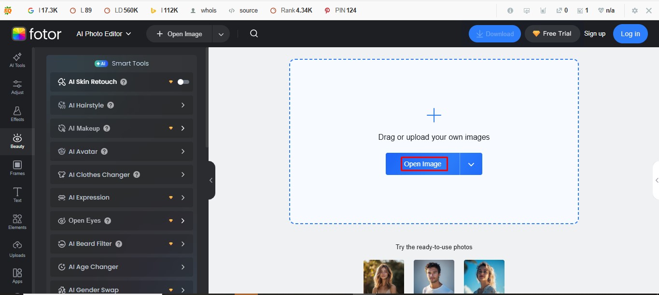Viewport: 659px width, 295px height.
Task: Open the AI Photo Editor dropdown
Action: click(x=104, y=34)
